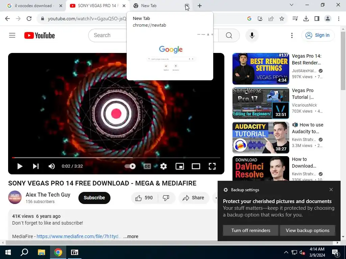
Task: Go back to previous page
Action: [x=7, y=19]
